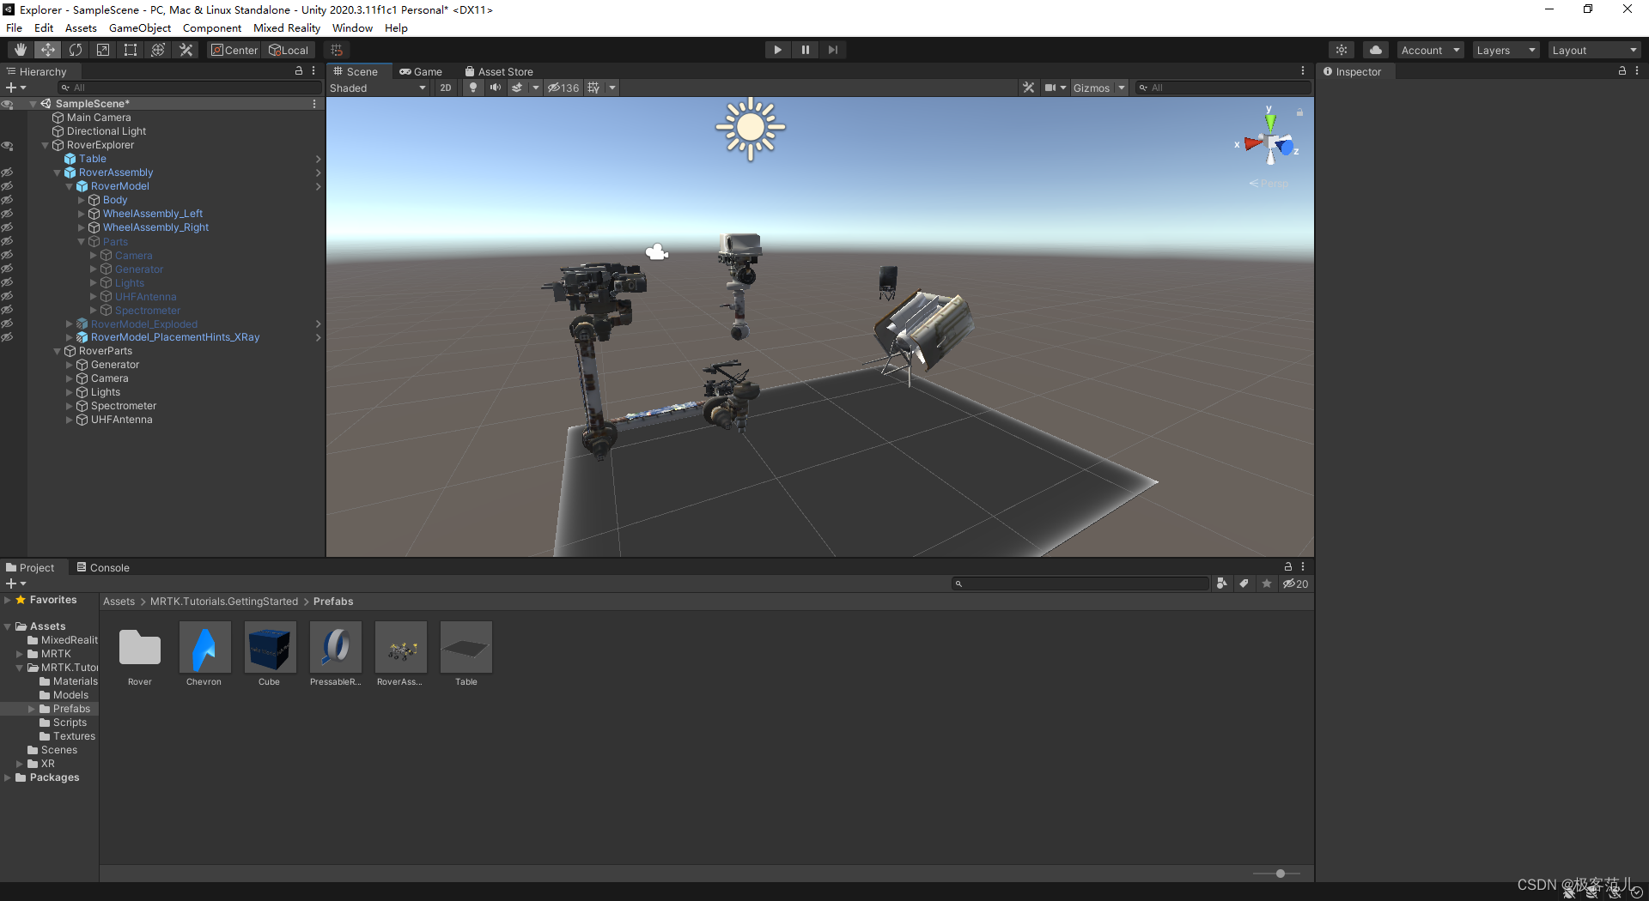Click Gizmos button
The image size is (1649, 901).
click(x=1092, y=88)
